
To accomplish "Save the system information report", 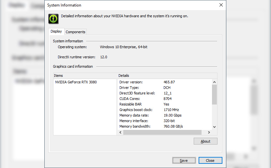I will click(184, 161).
